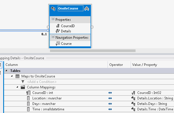This screenshot has width=174, height=113.
Task: Edit the OnsiteCourse entity name field
Action: pyautogui.click(x=71, y=8)
